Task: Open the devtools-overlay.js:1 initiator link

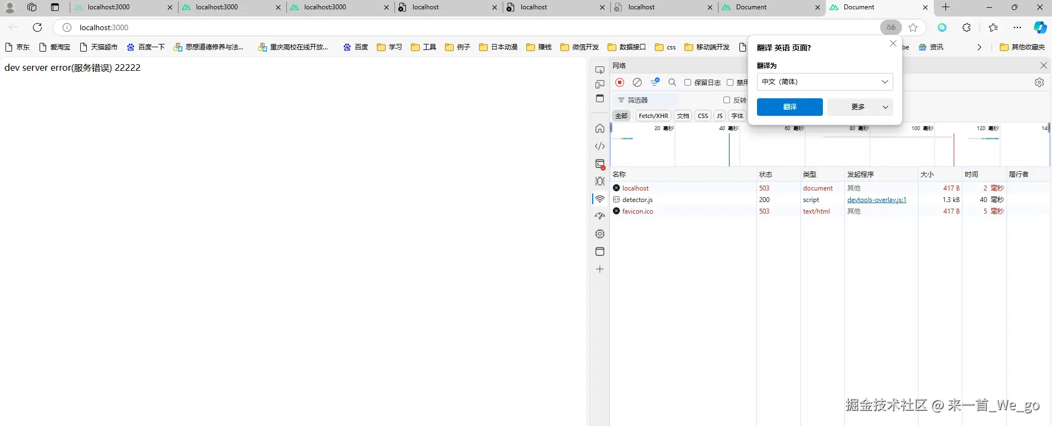Action: 877,200
